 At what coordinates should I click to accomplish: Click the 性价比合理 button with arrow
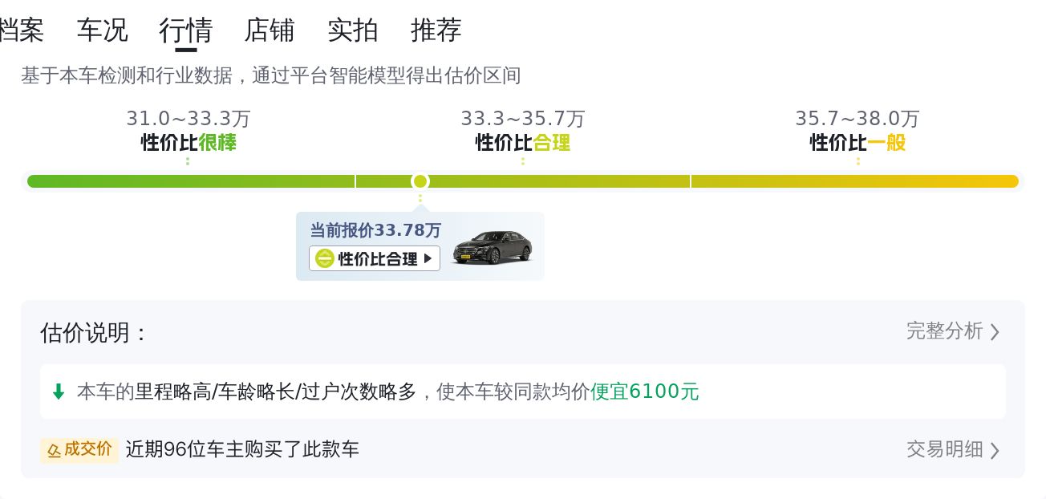pyautogui.click(x=375, y=258)
